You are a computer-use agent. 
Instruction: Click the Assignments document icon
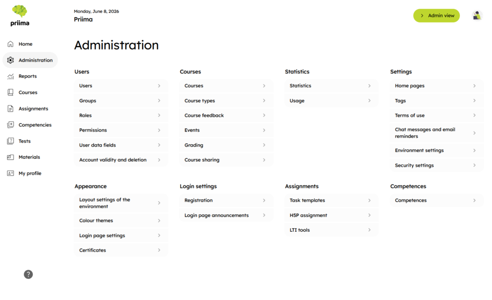tap(11, 109)
